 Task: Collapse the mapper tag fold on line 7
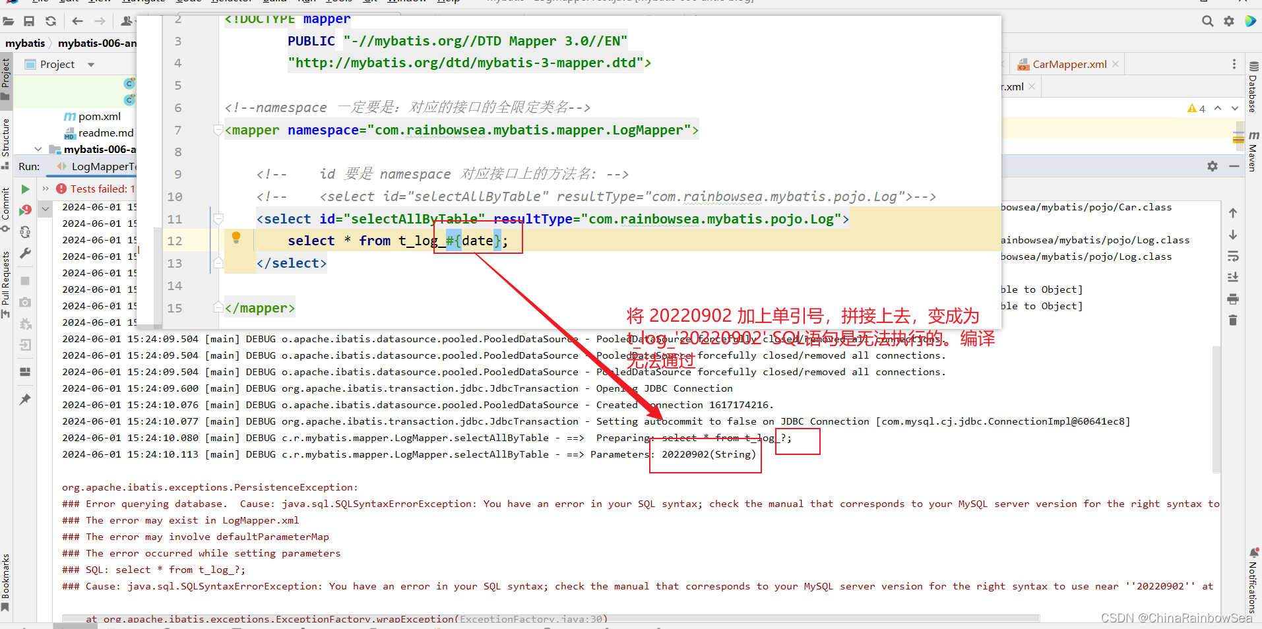[218, 131]
